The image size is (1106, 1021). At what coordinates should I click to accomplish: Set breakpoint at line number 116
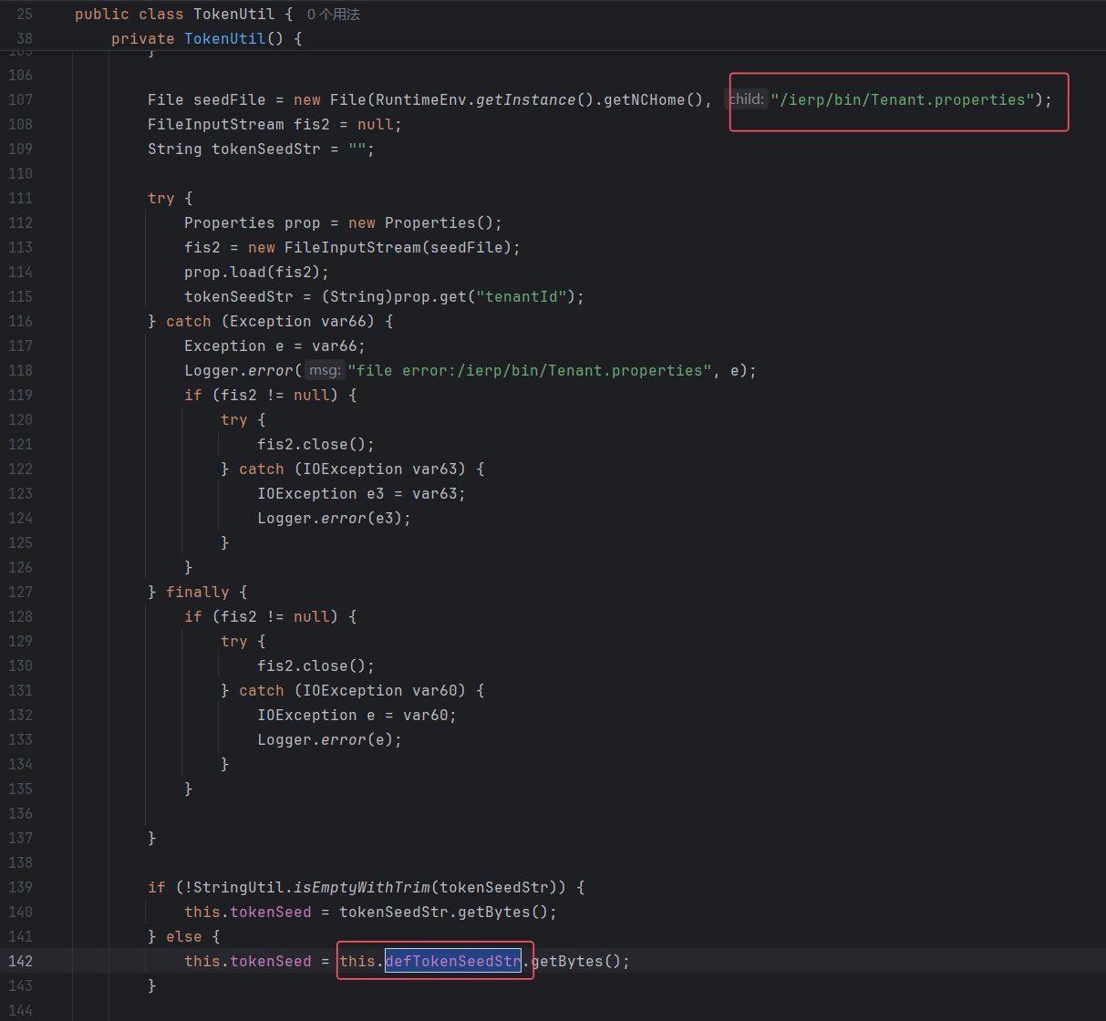[x=20, y=321]
